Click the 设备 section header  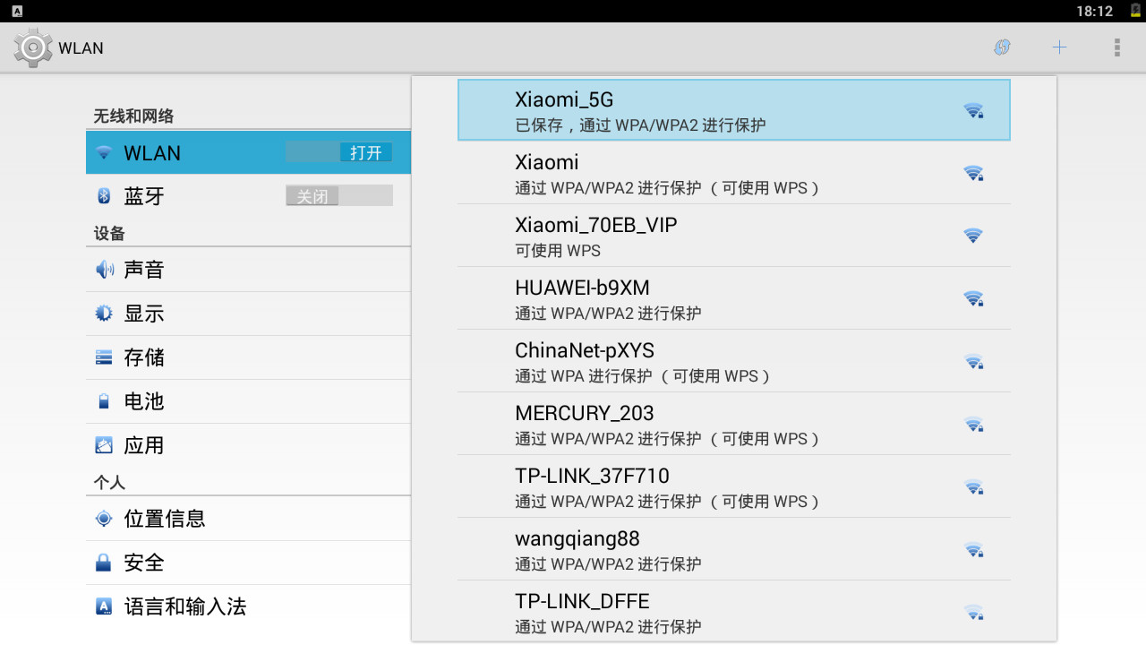click(109, 234)
